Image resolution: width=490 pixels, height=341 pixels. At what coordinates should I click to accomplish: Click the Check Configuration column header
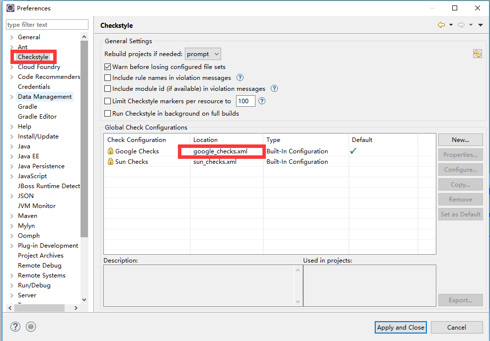pyautogui.click(x=147, y=140)
